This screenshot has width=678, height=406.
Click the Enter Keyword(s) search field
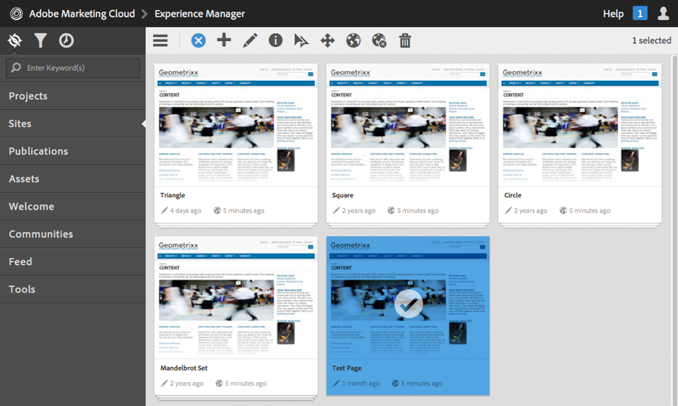pos(79,68)
